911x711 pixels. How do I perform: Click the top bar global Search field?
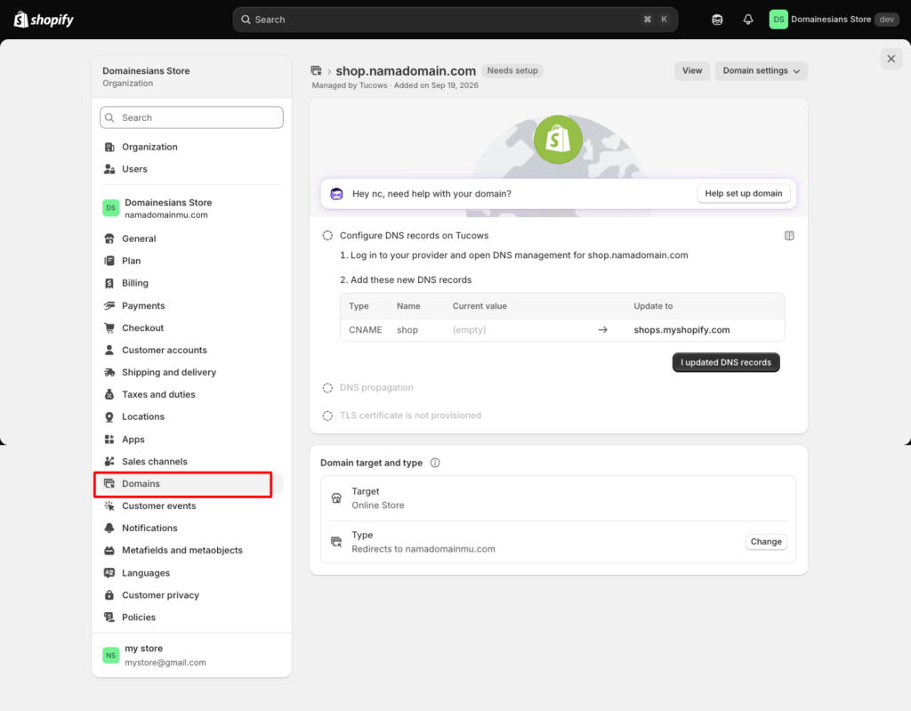coord(455,20)
